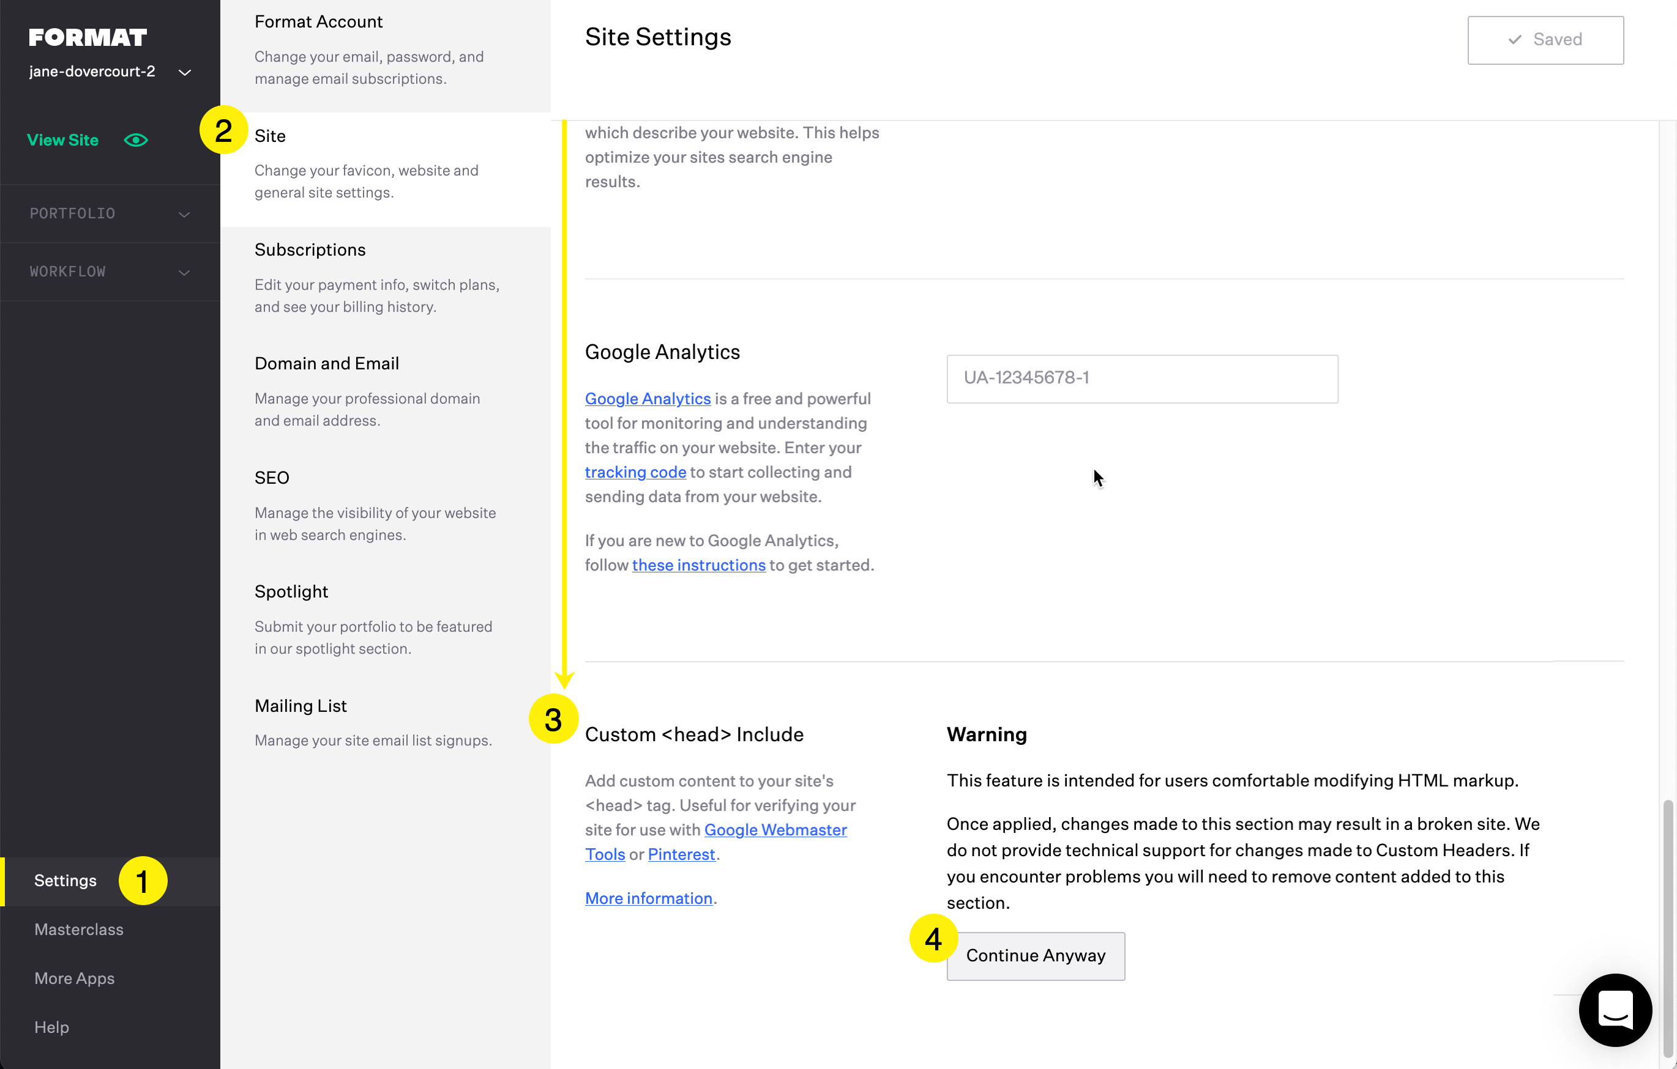Image resolution: width=1677 pixels, height=1069 pixels.
Task: Click Masterclass in the sidebar
Action: point(78,929)
